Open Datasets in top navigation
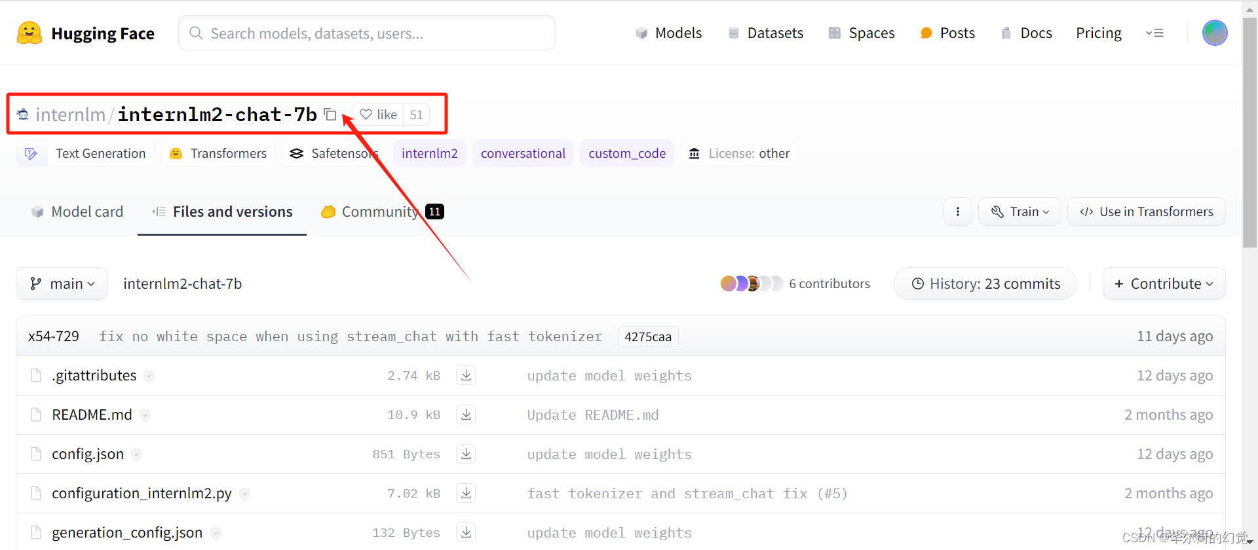This screenshot has height=550, width=1258. [x=765, y=33]
